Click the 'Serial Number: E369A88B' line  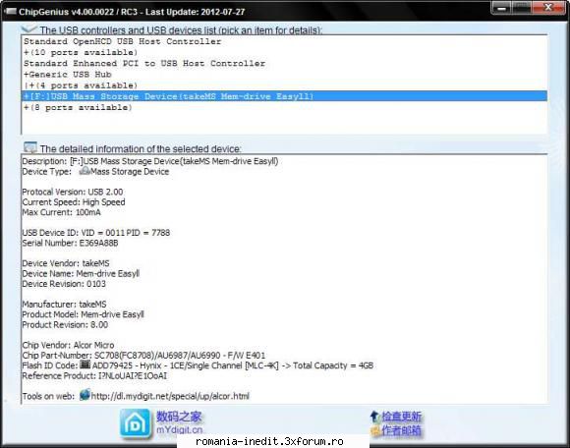click(70, 243)
